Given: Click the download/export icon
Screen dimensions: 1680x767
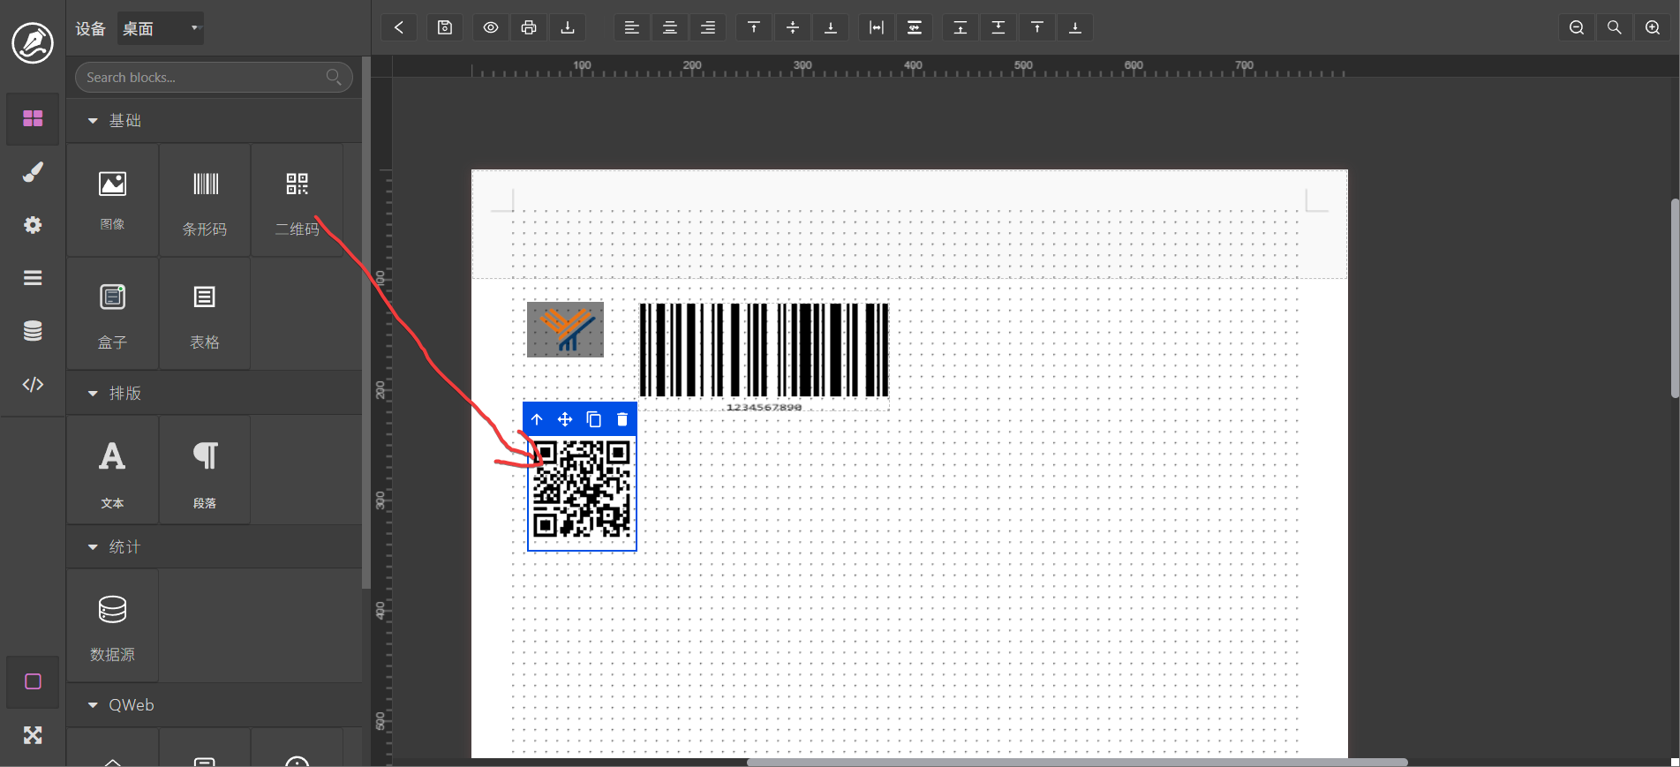Looking at the screenshot, I should point(568,27).
